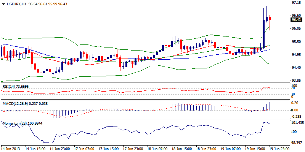Click the 96.43 current price tag
Image resolution: width=305 pixels, height=152 pixels.
297,20
